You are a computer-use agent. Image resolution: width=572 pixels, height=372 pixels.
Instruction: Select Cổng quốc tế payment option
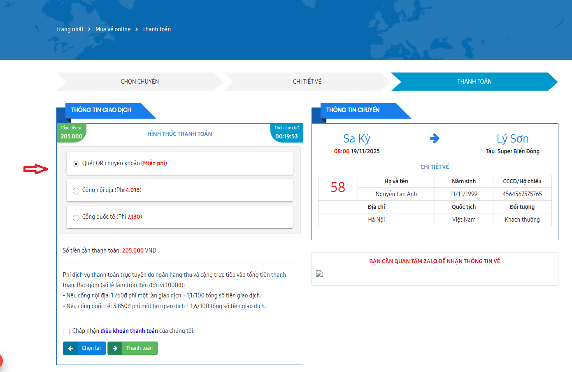(x=76, y=218)
